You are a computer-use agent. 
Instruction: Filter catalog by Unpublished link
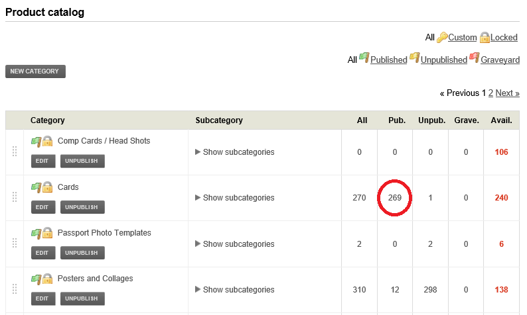click(443, 60)
